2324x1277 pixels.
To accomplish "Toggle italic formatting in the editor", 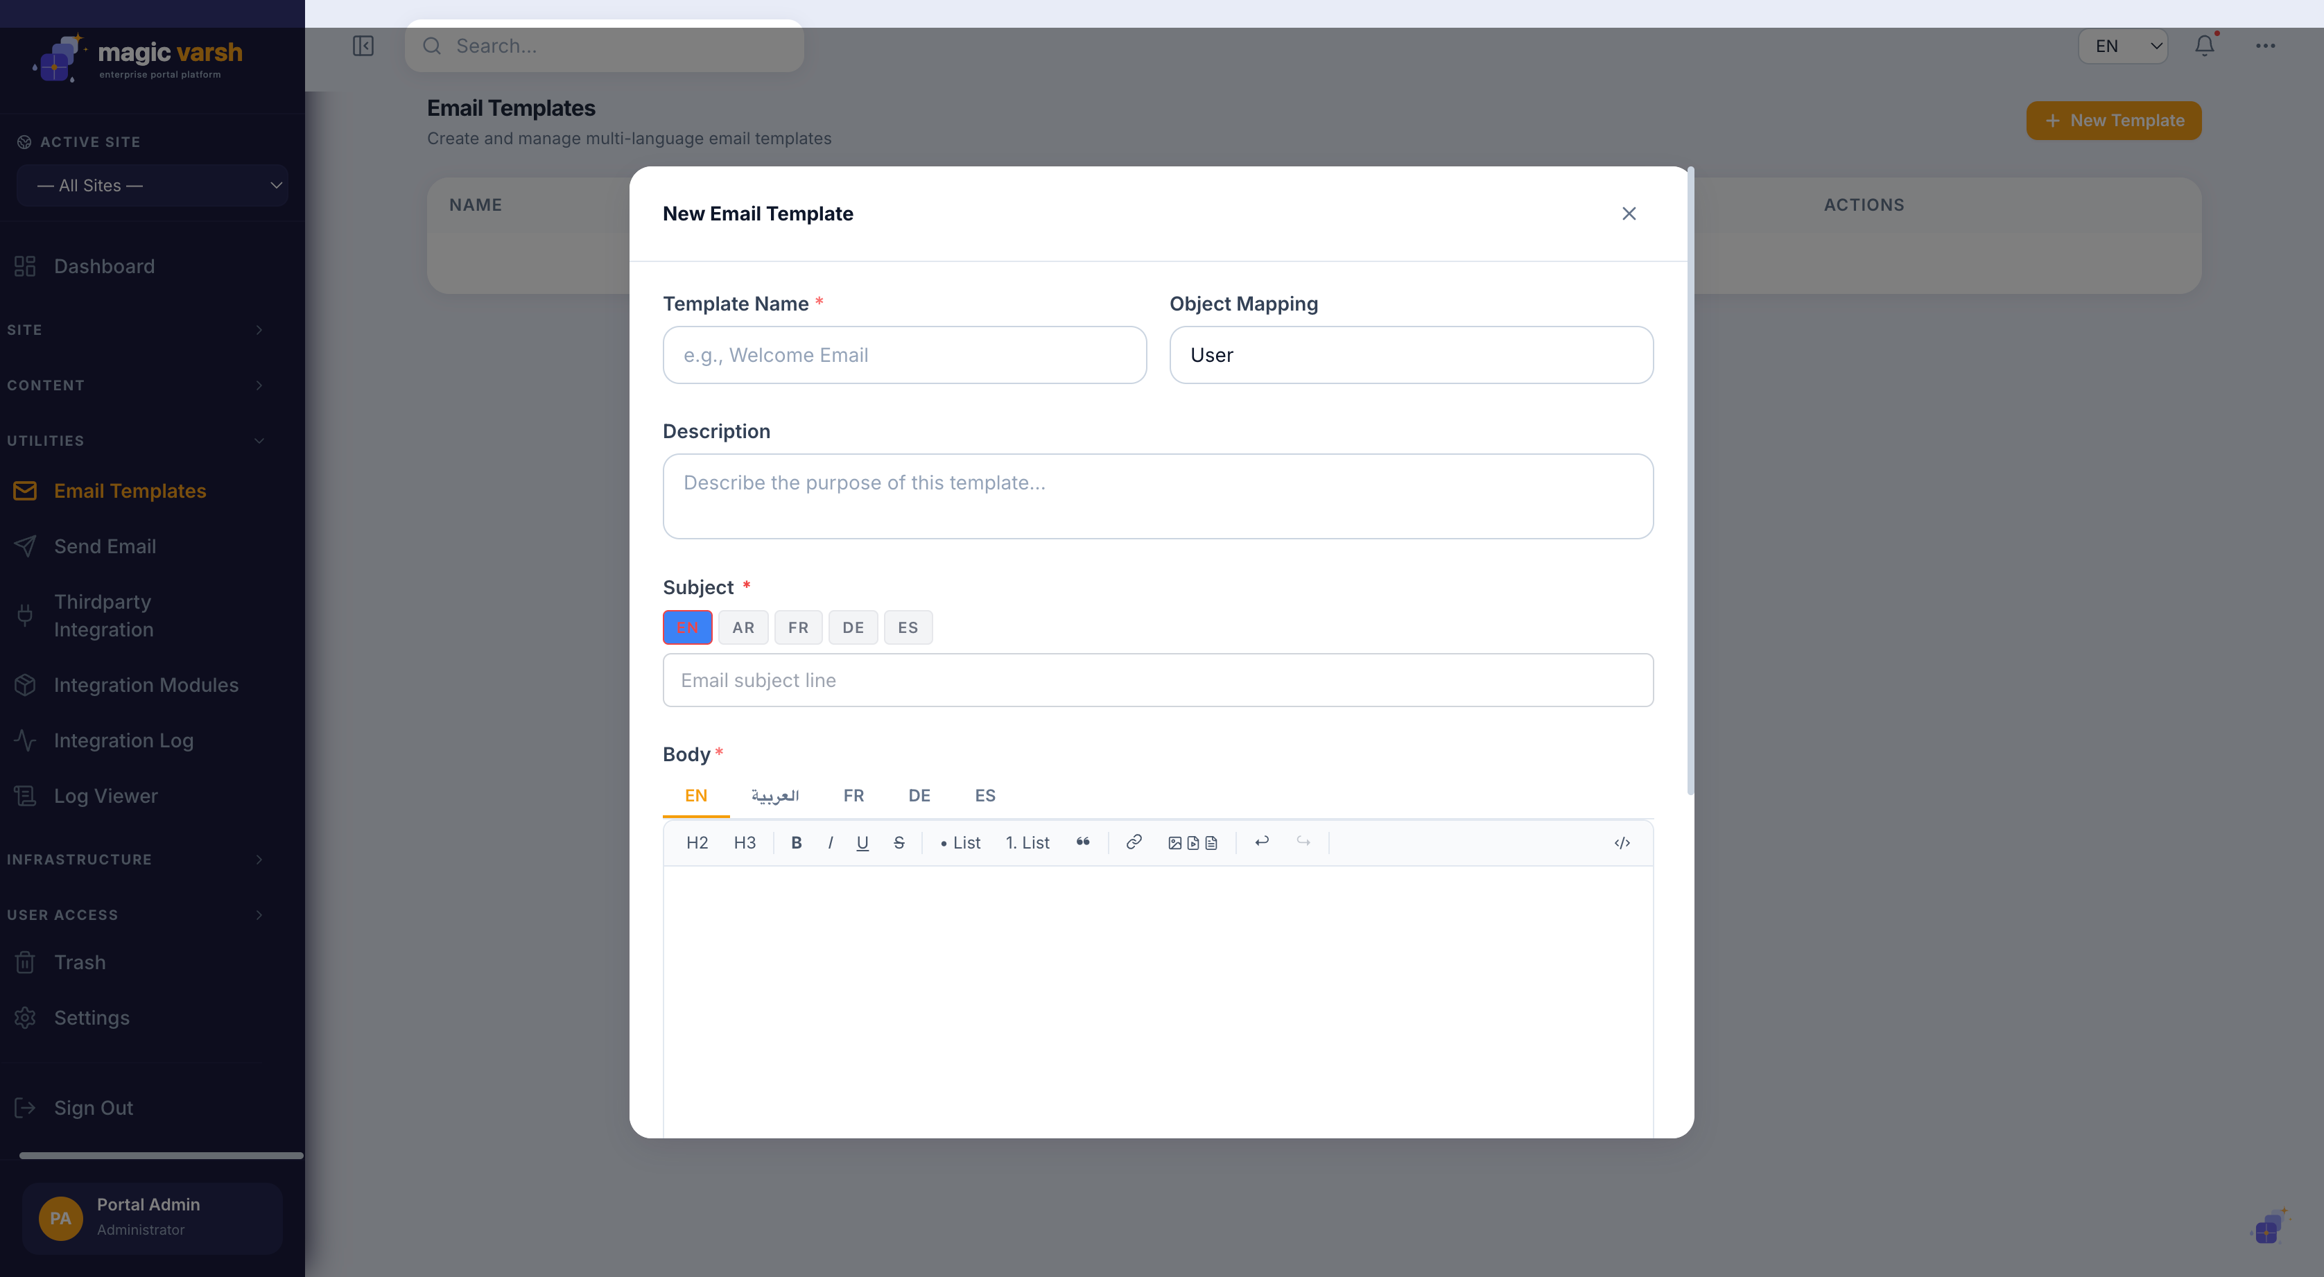I will 830,842.
